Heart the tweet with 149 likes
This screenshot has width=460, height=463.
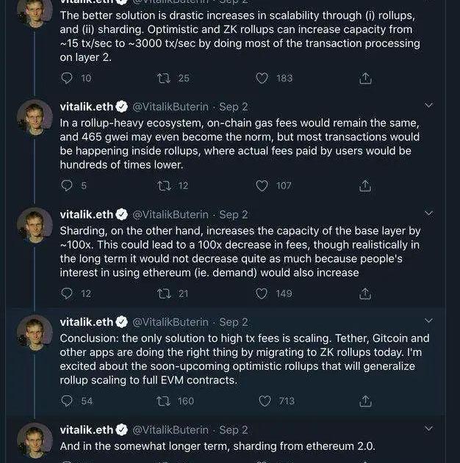[262, 294]
